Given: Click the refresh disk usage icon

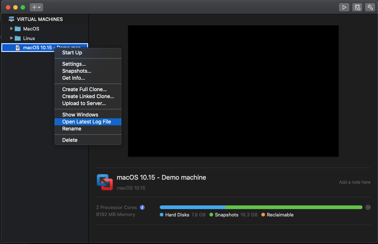Looking at the screenshot, I should coord(368,207).
